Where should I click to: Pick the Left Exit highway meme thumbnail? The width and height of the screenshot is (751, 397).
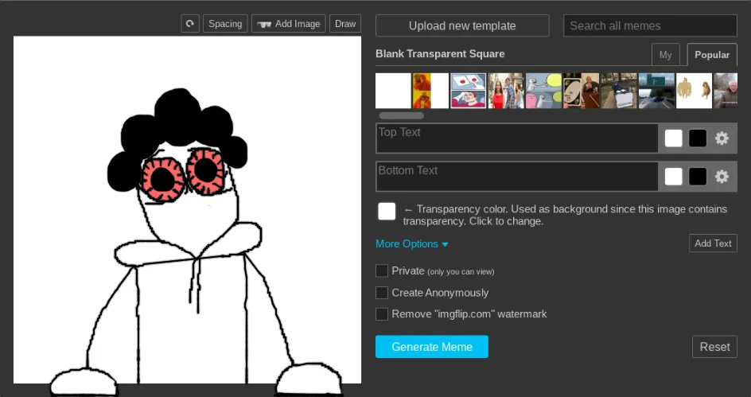[x=656, y=91]
